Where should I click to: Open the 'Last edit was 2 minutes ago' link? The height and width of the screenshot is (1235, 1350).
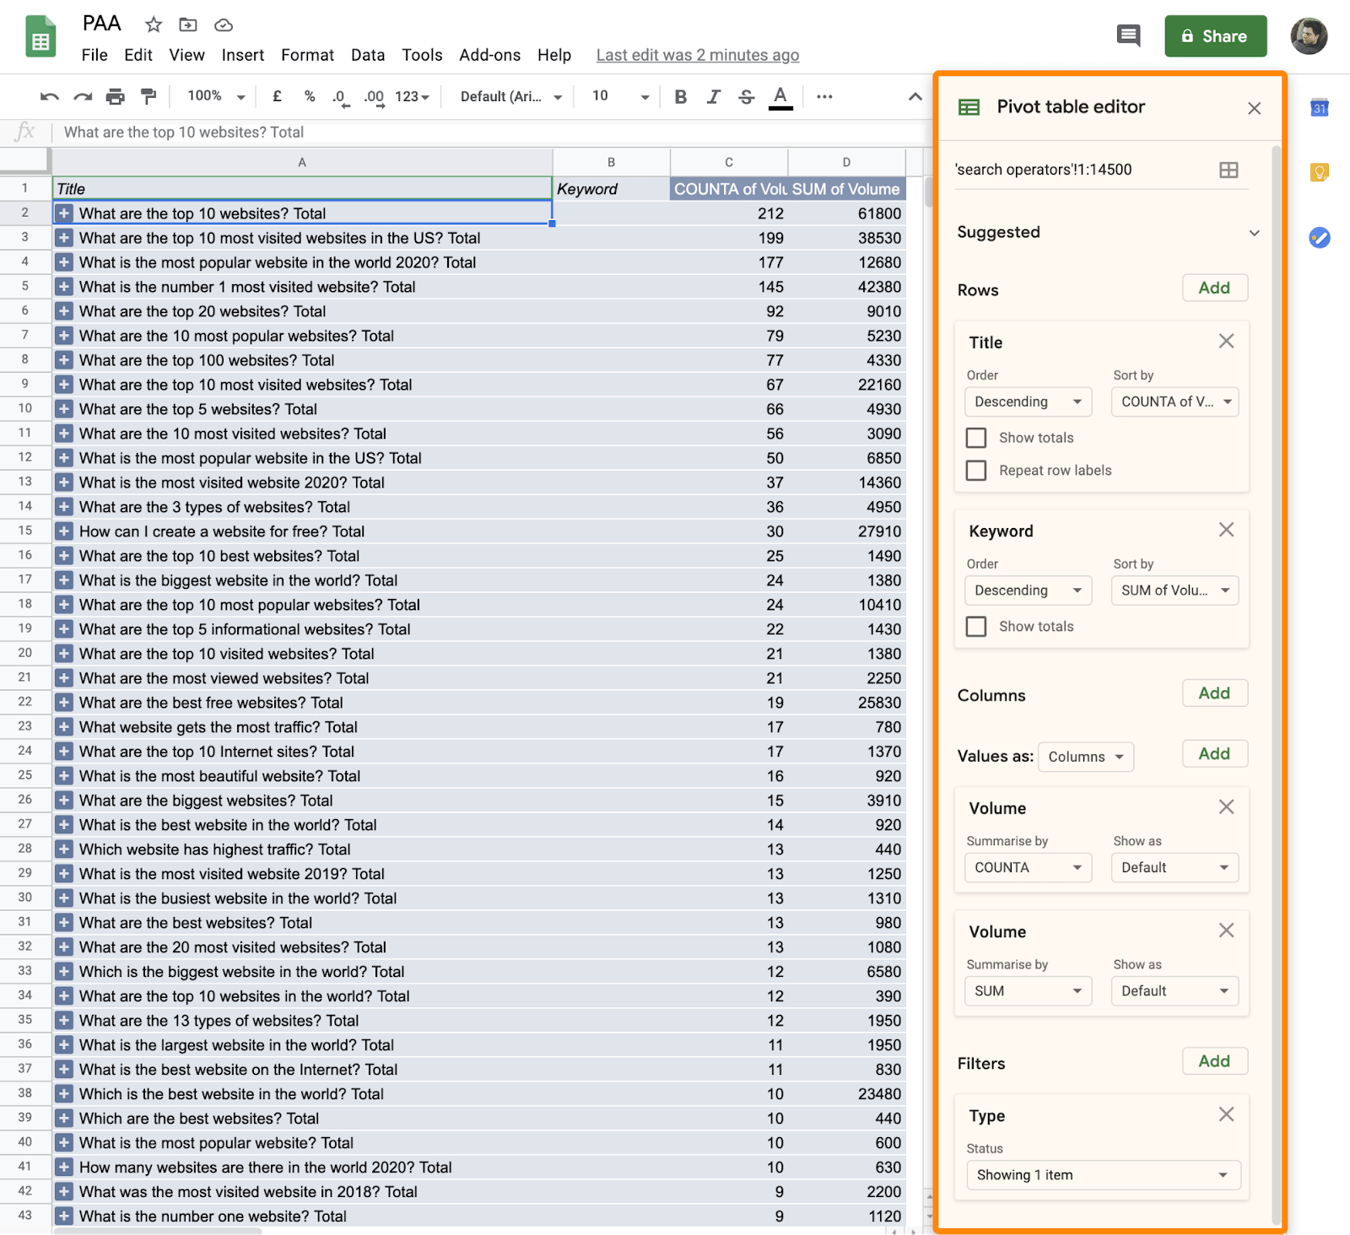[x=697, y=55]
